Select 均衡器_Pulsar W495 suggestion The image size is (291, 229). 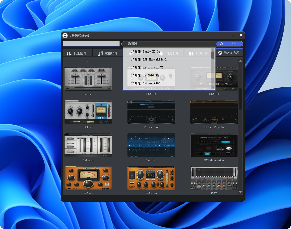(146, 83)
